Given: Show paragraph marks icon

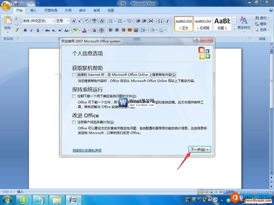Looking at the screenshot, I should (167, 21).
